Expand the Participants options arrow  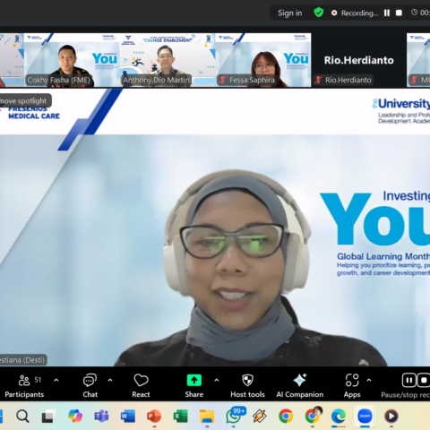point(56,381)
